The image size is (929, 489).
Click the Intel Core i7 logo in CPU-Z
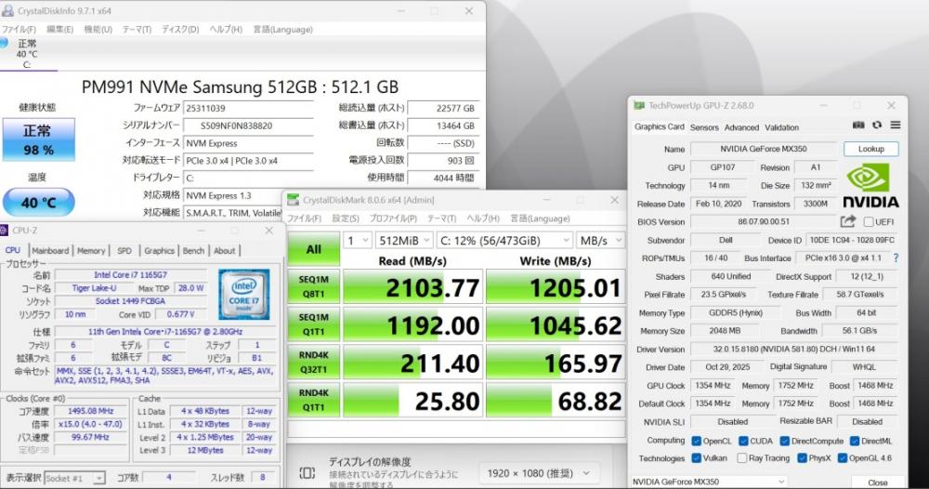244,294
